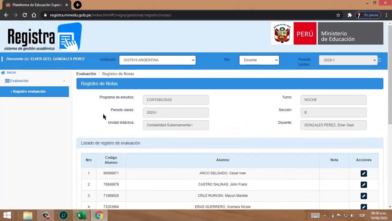This screenshot has height=221, width=392.
Task: Click student code 70840678
Action: (x=111, y=184)
